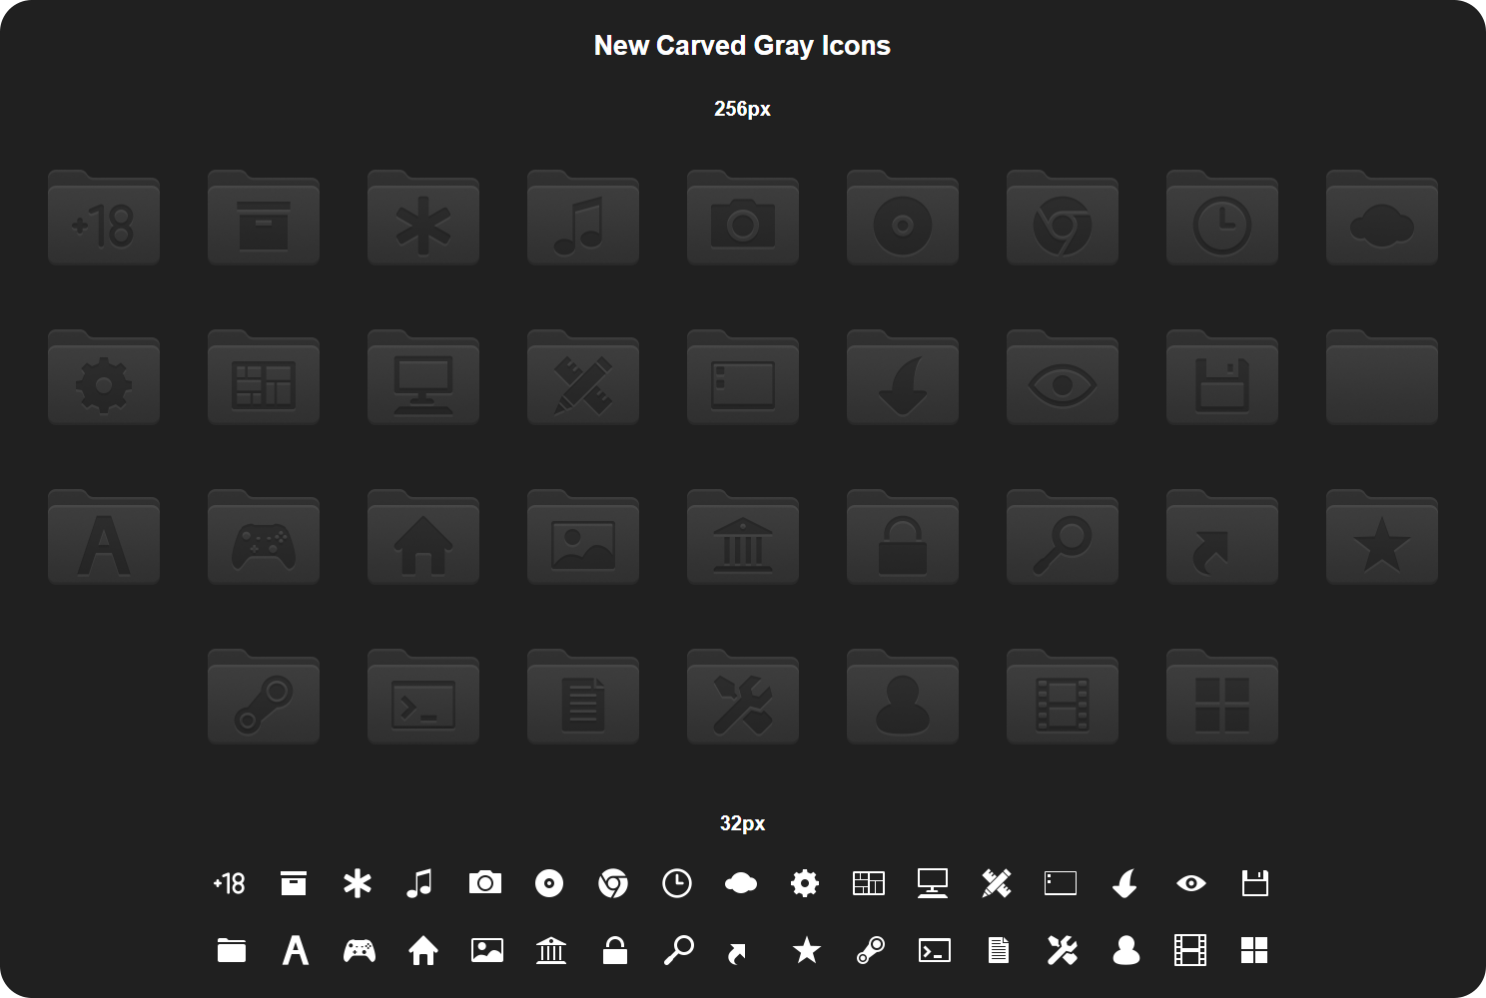Choose the large user silhouette folder icon
Screen dimensions: 1486x998
(903, 696)
